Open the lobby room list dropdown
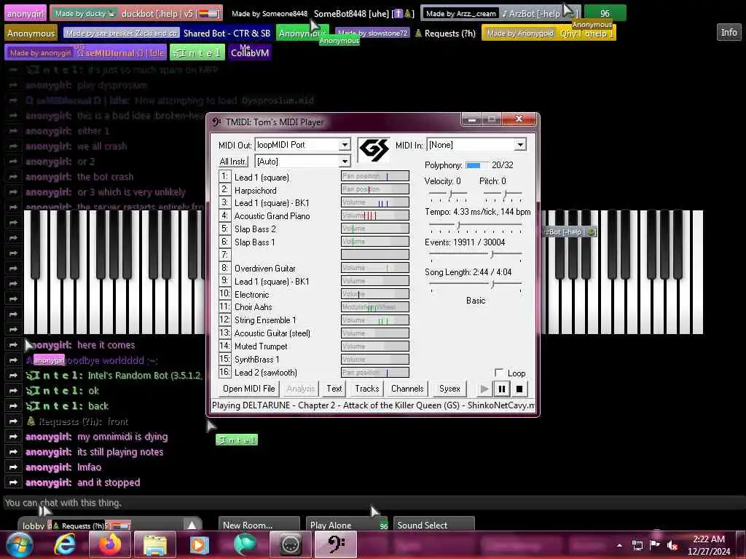Image resolution: width=746 pixels, height=559 pixels. pyautogui.click(x=192, y=525)
